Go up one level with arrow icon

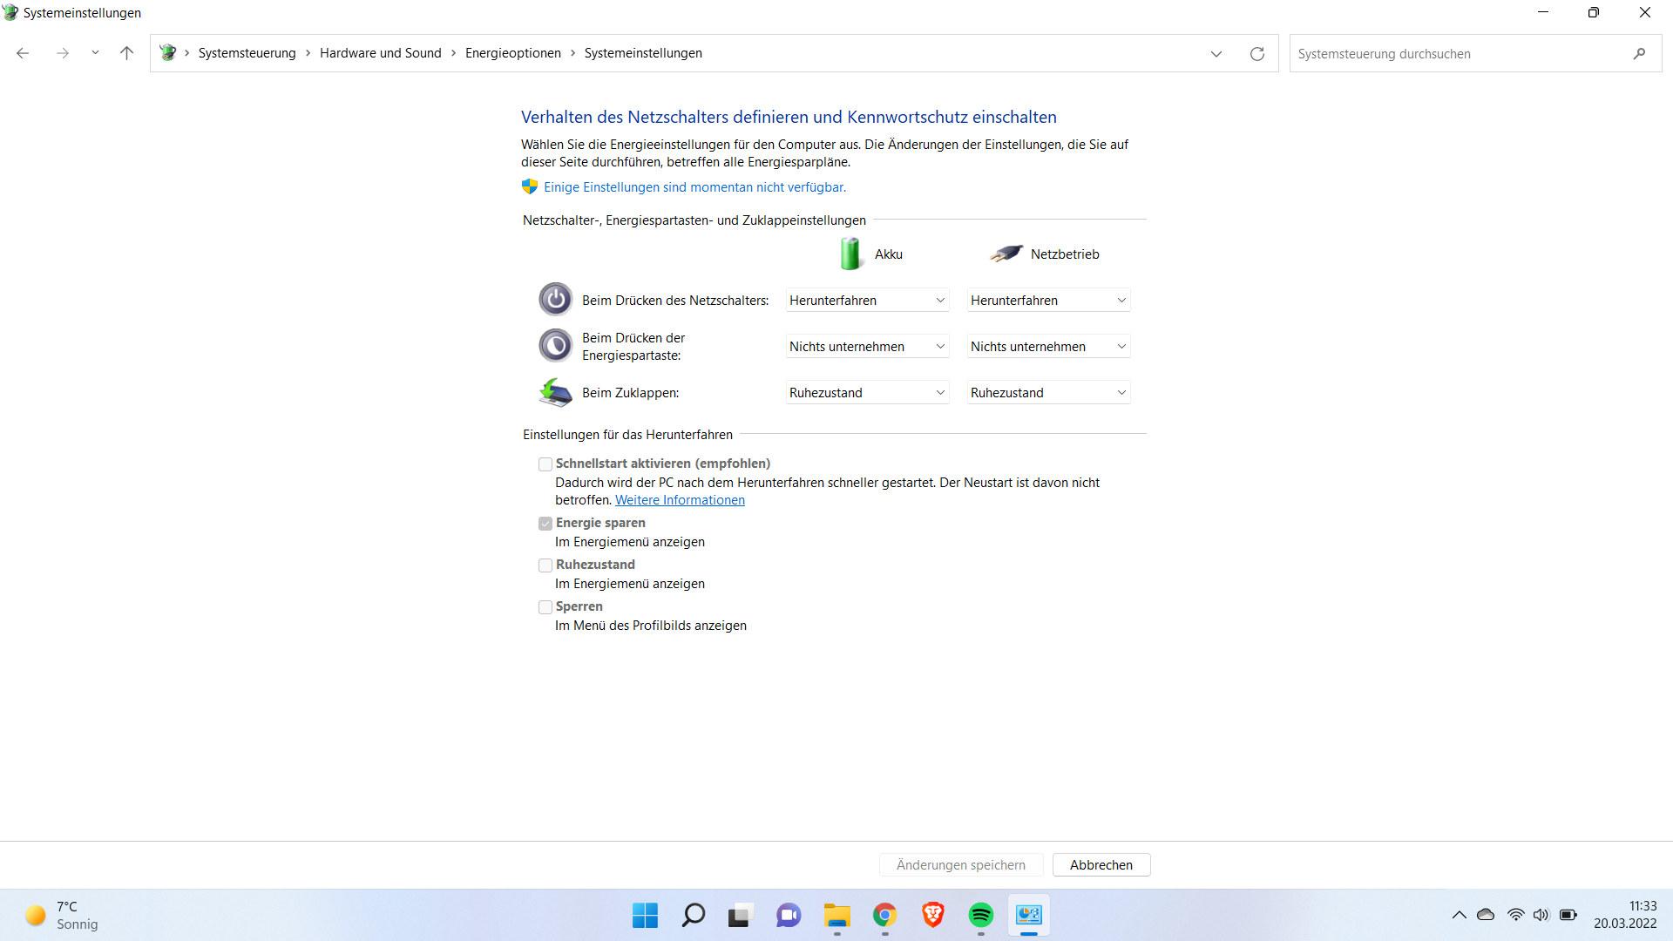pos(126,53)
